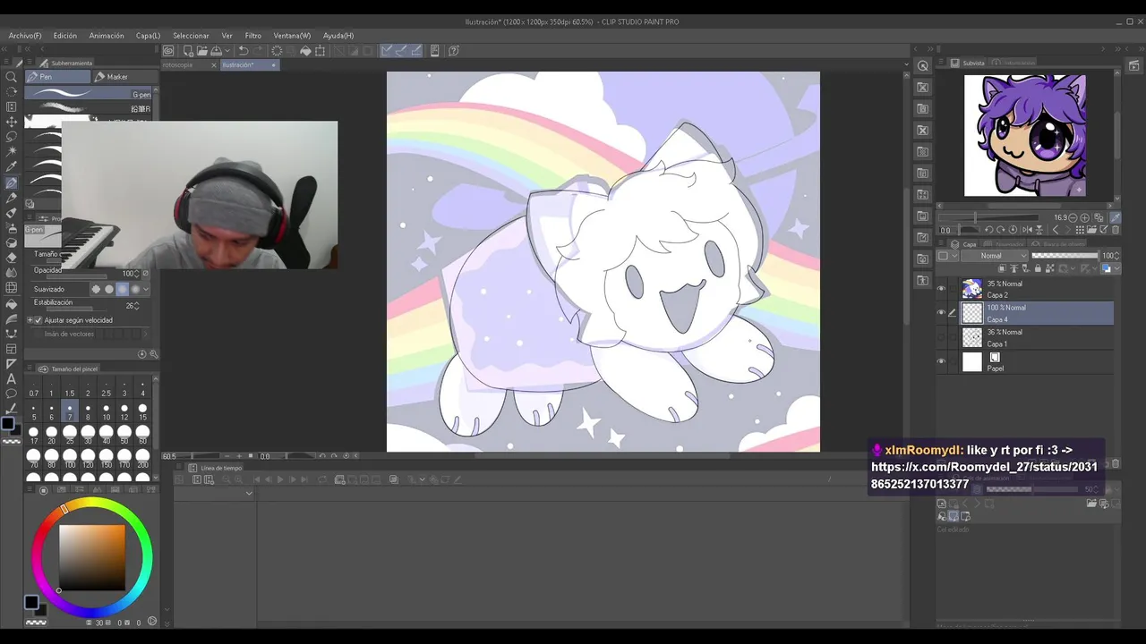Adjust the brush Opacidad 100 stepper
The height and width of the screenshot is (644, 1146).
137,273
